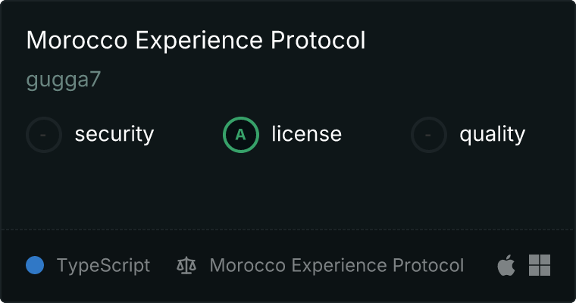
Task: Select the license label text
Action: point(306,135)
